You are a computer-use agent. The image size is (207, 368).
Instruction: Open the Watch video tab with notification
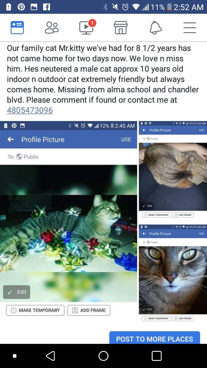87,27
